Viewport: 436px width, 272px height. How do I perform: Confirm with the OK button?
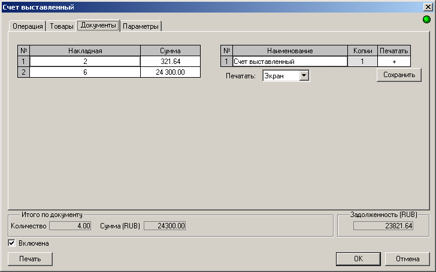[358, 259]
